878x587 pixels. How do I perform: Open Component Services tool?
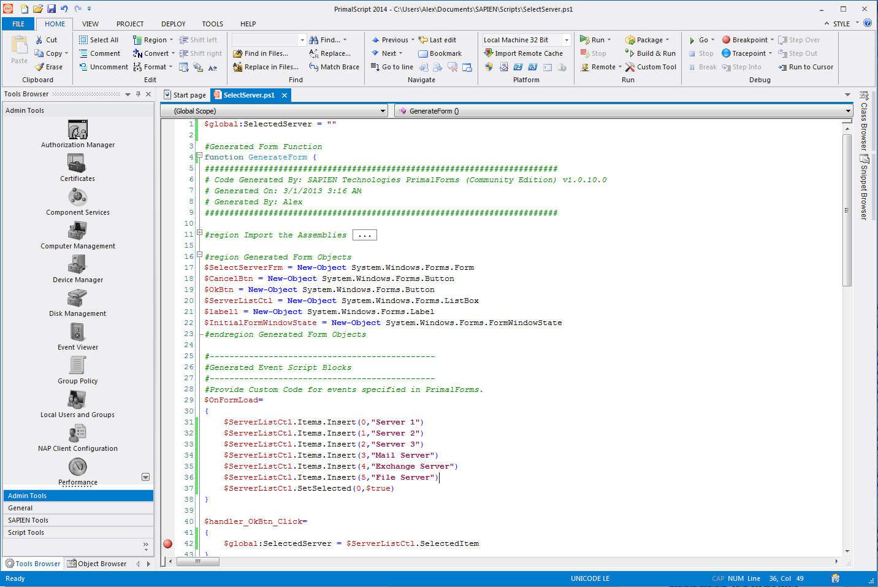tap(78, 201)
